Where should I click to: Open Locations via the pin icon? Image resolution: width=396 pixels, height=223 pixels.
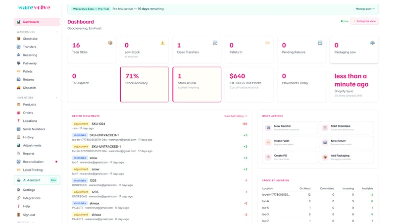click(18, 121)
